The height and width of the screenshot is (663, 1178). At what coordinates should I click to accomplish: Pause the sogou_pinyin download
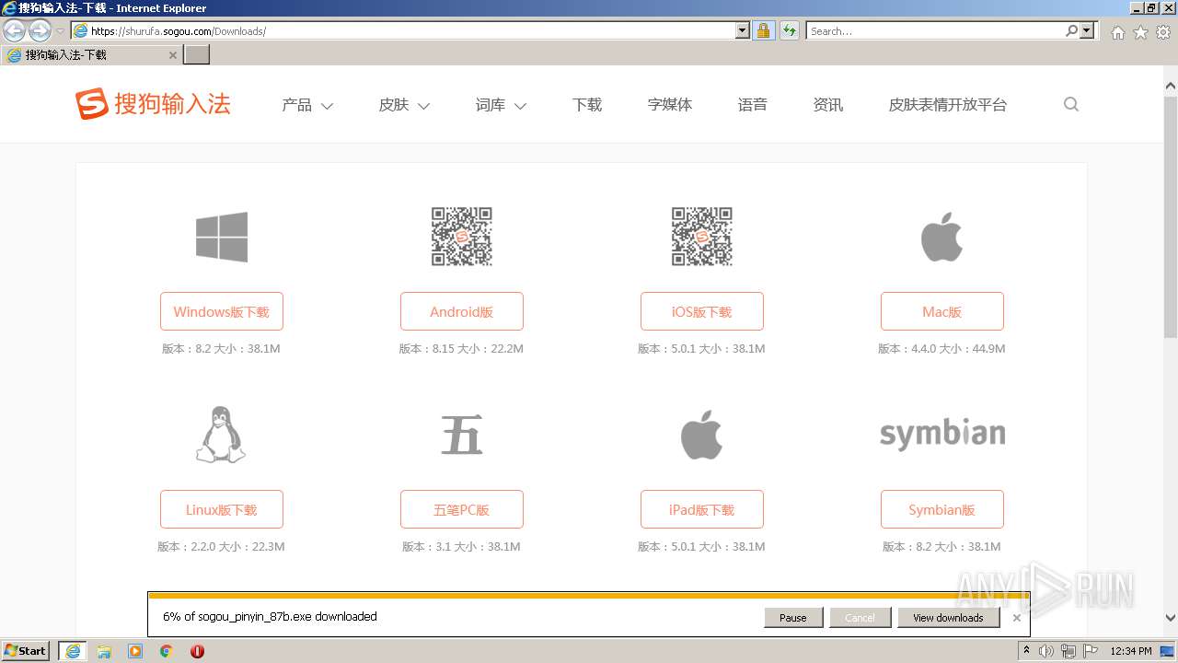click(x=793, y=618)
